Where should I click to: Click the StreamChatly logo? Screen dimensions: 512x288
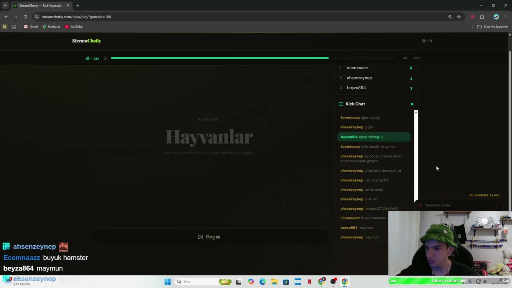(86, 41)
